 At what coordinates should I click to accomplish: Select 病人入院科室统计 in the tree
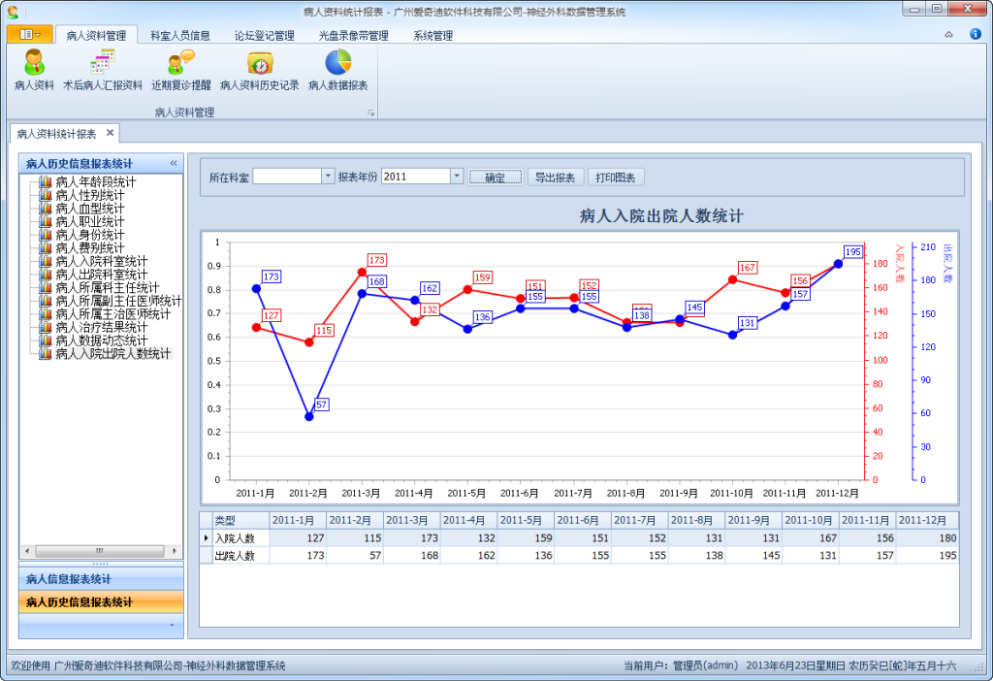101,261
